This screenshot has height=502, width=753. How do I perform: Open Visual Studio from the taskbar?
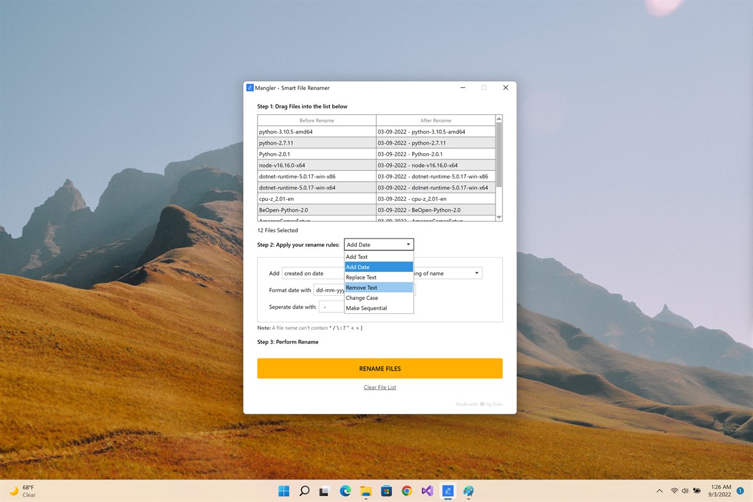pyautogui.click(x=427, y=491)
